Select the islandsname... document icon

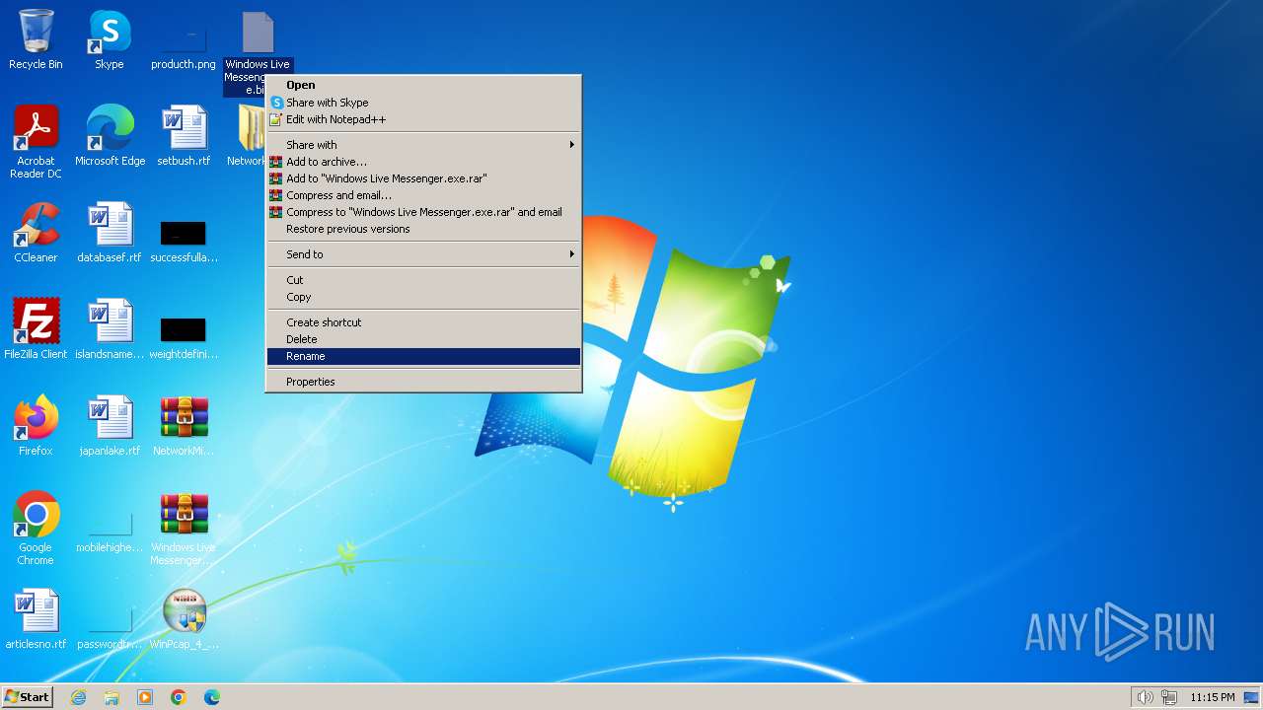tap(110, 329)
